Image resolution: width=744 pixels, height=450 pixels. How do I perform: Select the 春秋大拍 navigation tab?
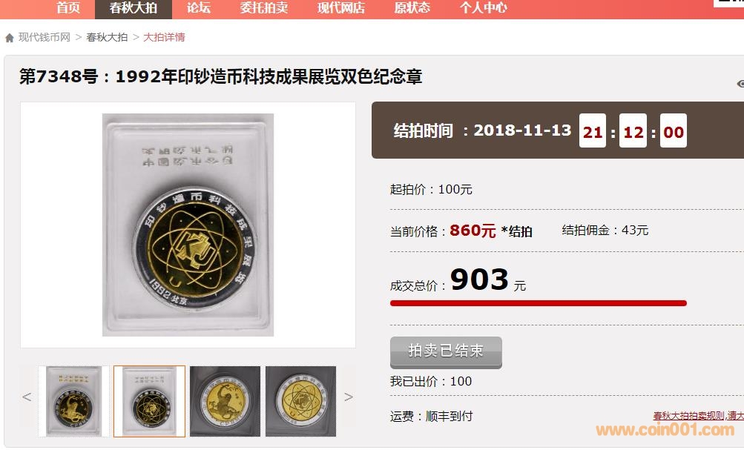click(x=134, y=8)
